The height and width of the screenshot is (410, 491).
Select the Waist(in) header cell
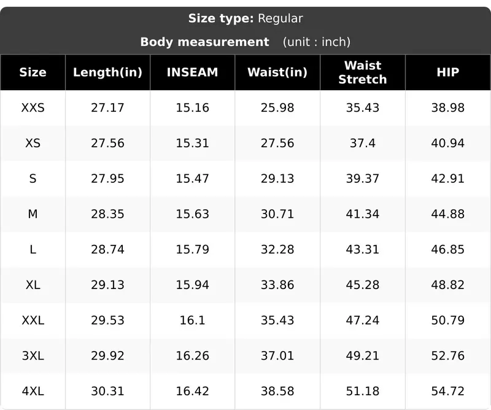(277, 72)
